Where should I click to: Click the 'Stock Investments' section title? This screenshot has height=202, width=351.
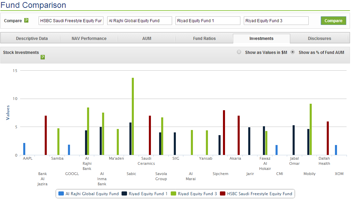(21, 52)
